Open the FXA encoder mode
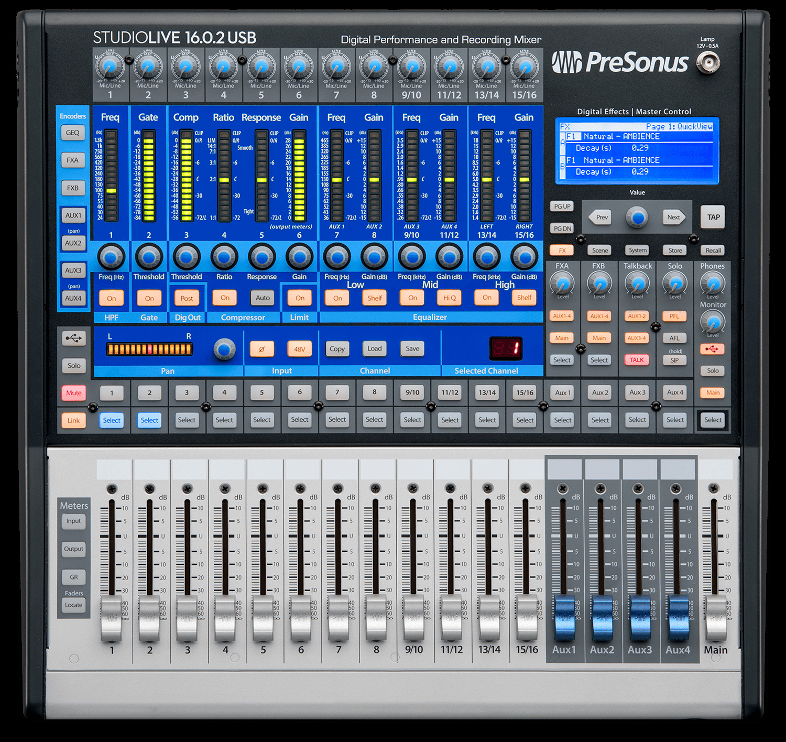Screen dimensions: 786x742 click(73, 160)
